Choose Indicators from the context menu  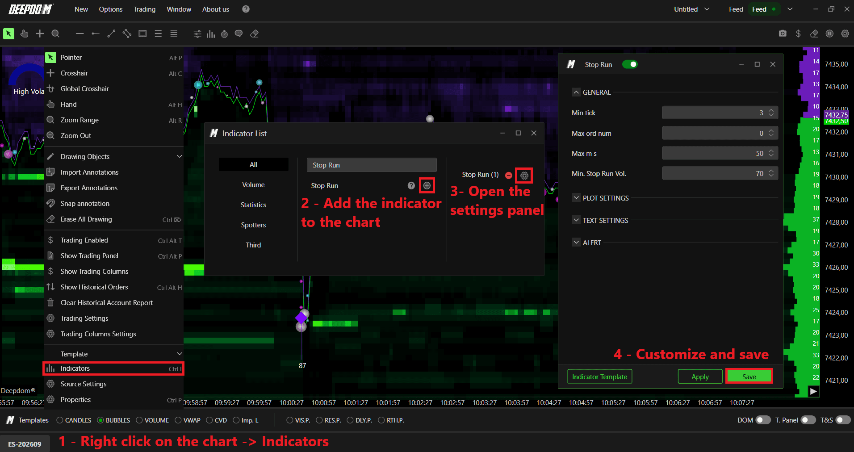(113, 368)
